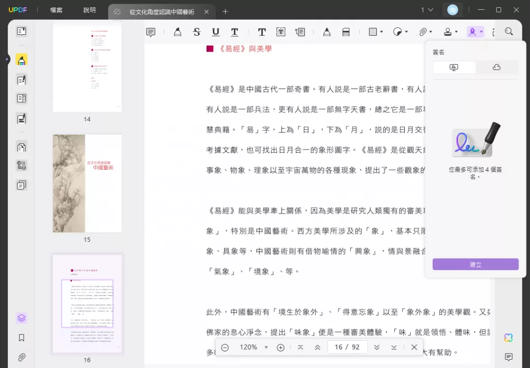Select the Strikethrough tool
The image size is (530, 368).
tap(197, 32)
